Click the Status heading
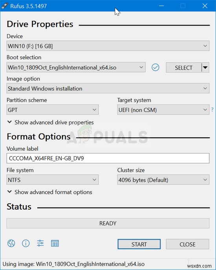This screenshot has width=216, height=270. point(19,206)
